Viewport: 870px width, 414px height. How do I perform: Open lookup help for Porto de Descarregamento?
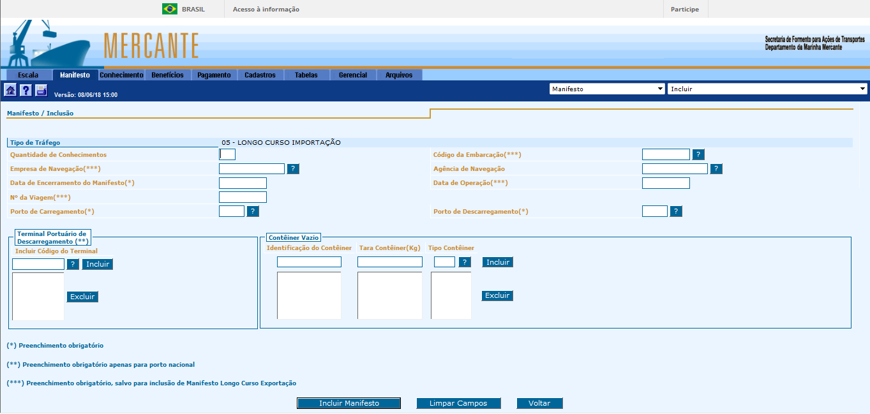pyautogui.click(x=676, y=211)
